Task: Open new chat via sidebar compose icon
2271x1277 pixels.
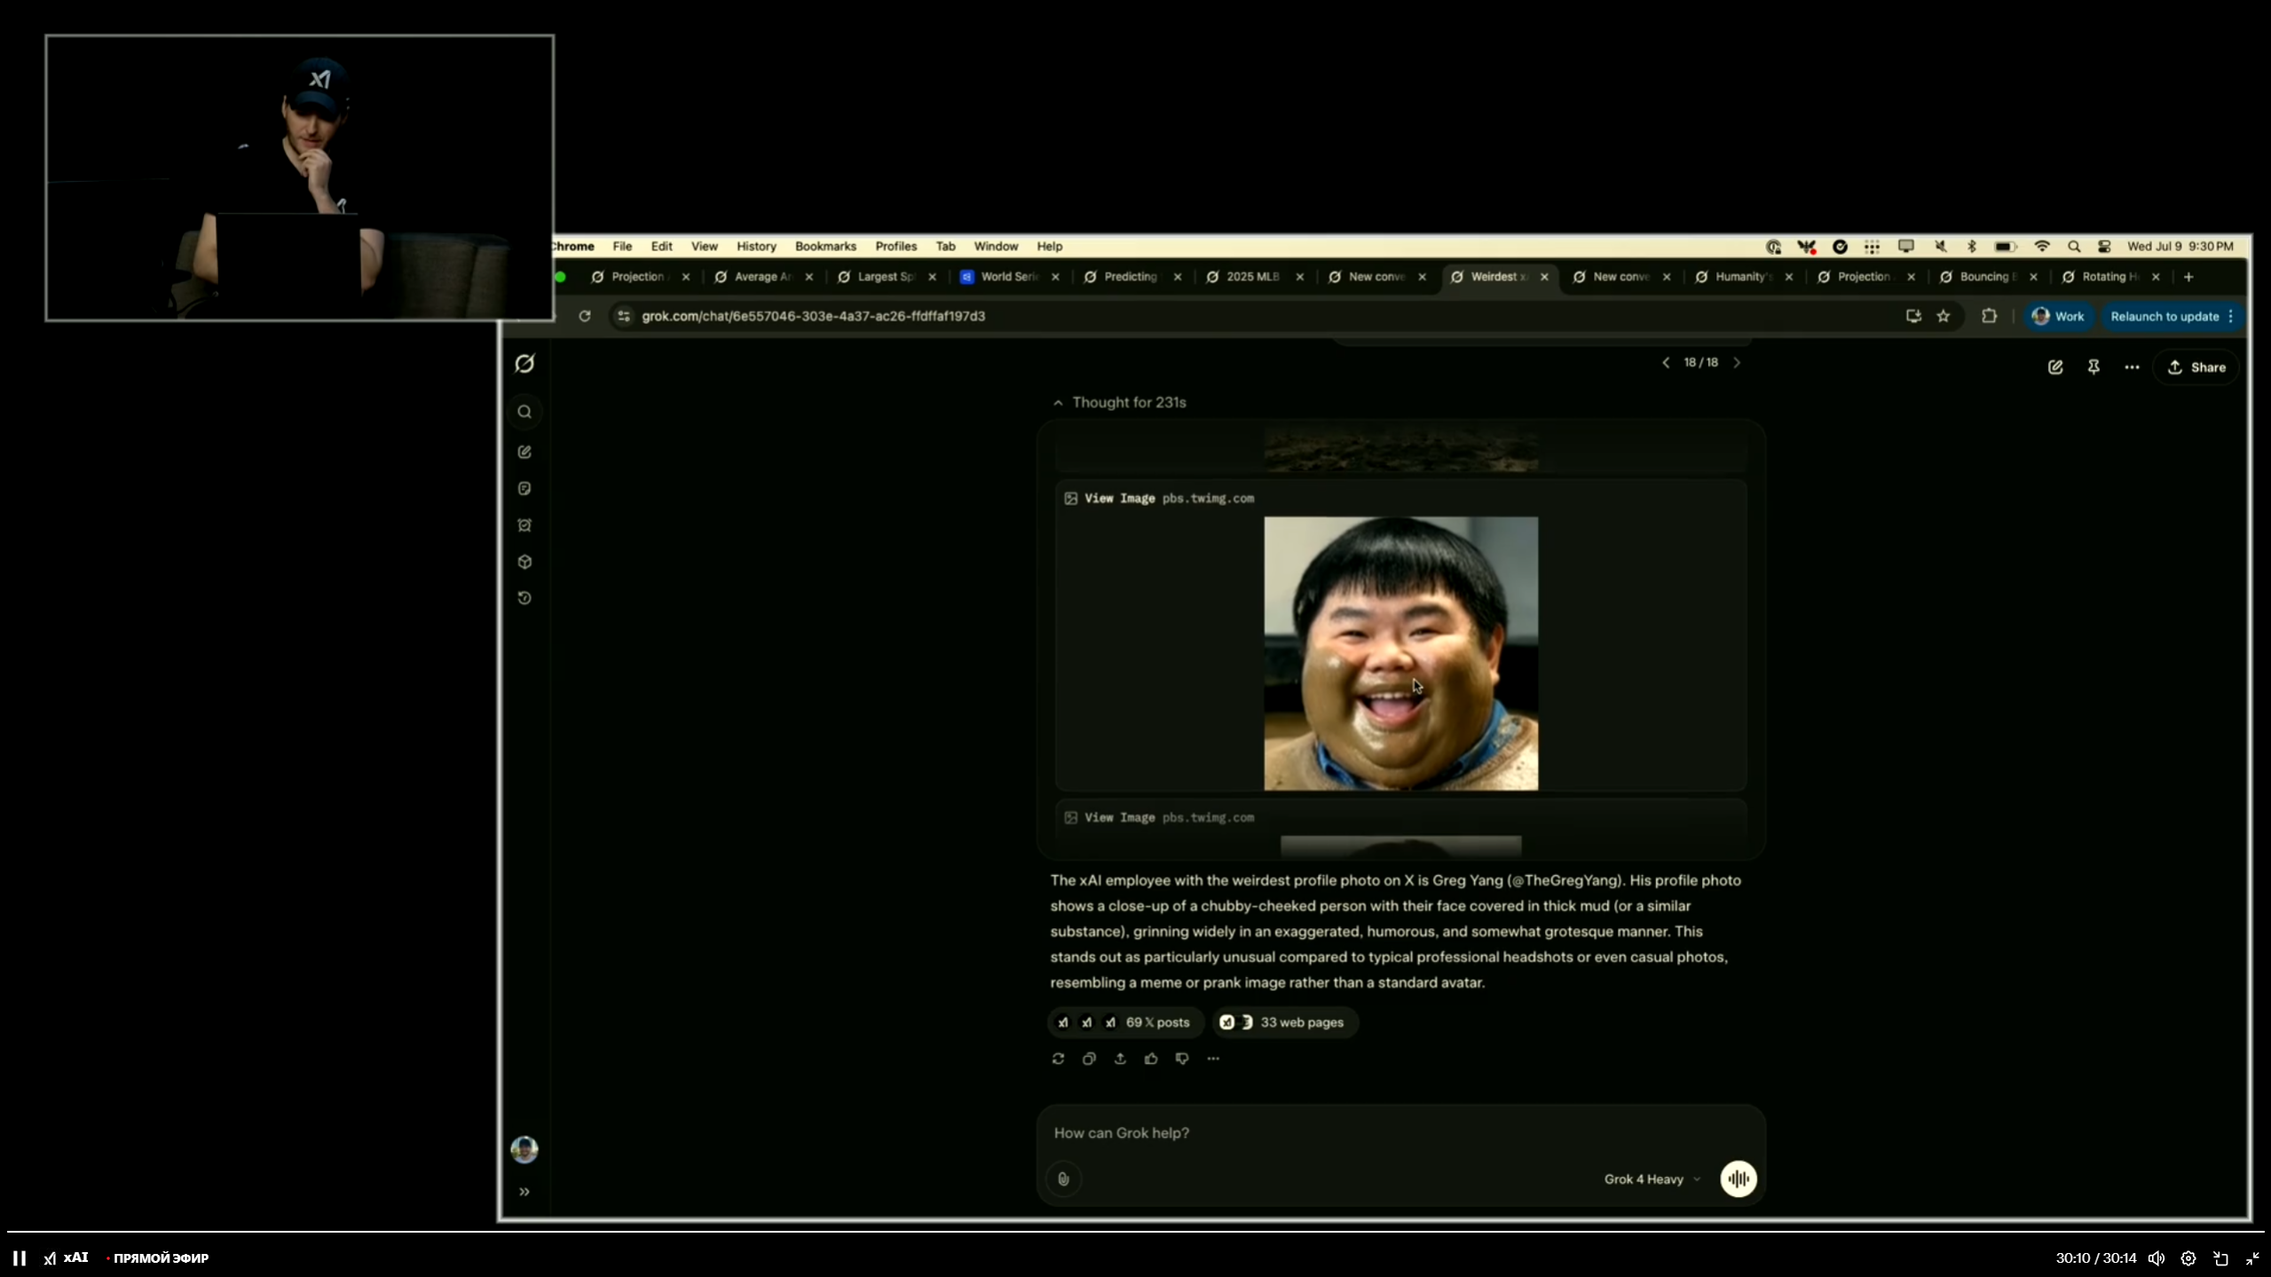Action: pyautogui.click(x=524, y=452)
